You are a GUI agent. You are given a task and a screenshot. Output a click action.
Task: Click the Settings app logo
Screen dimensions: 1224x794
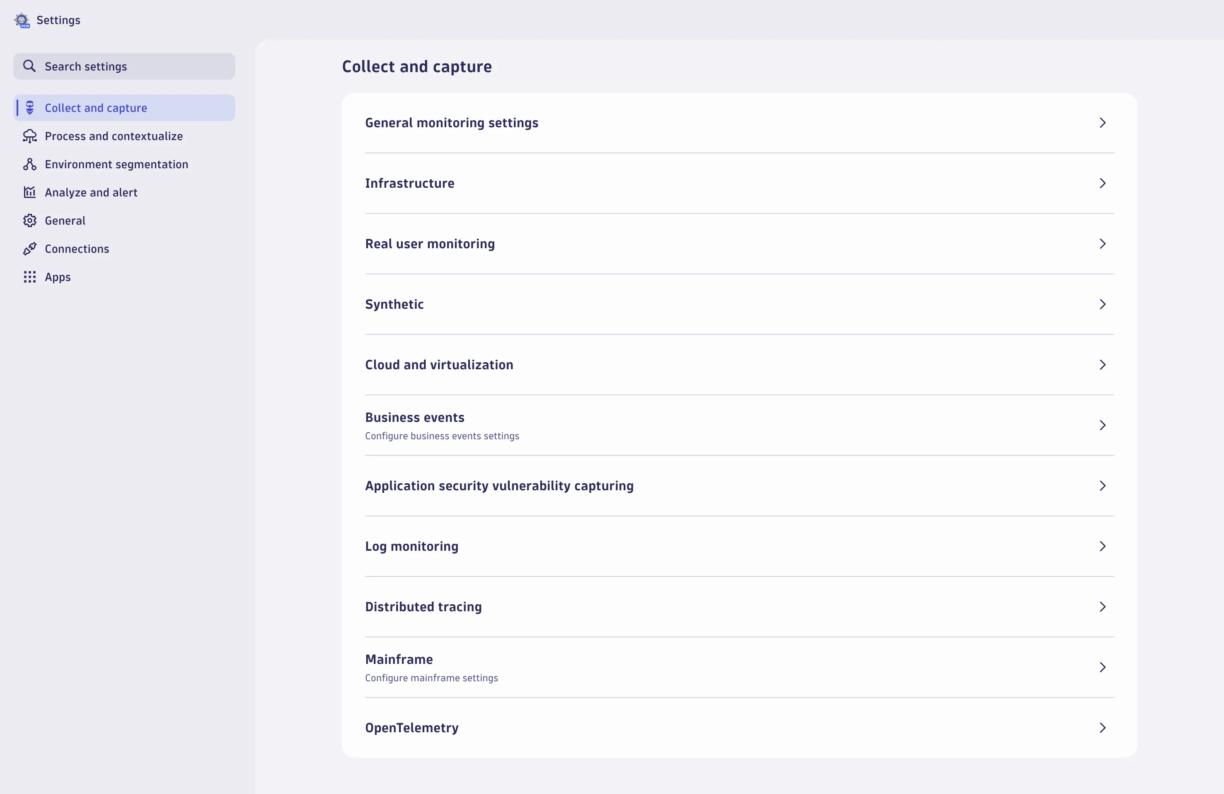pyautogui.click(x=21, y=20)
